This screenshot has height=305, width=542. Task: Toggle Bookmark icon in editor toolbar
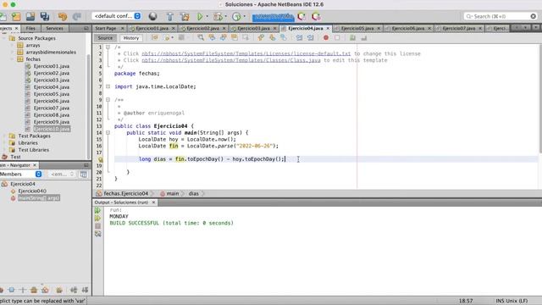(284, 37)
